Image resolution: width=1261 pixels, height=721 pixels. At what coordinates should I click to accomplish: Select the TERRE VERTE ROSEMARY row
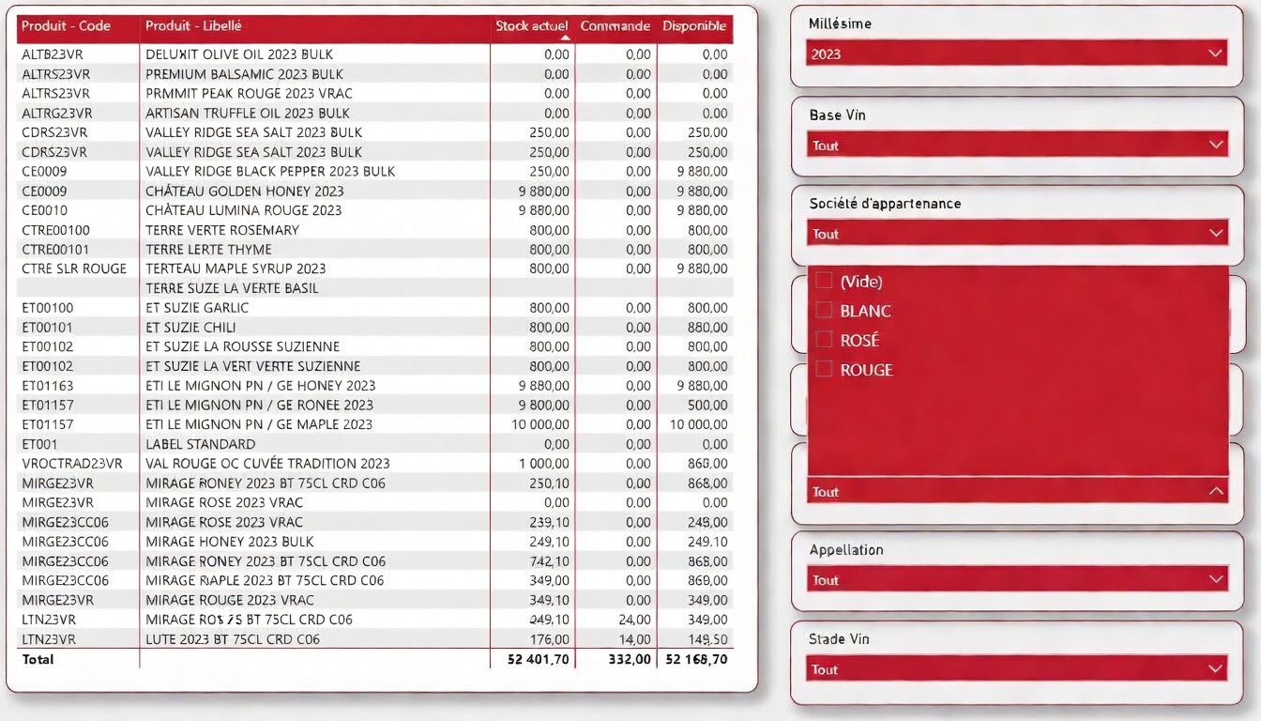pos(222,230)
